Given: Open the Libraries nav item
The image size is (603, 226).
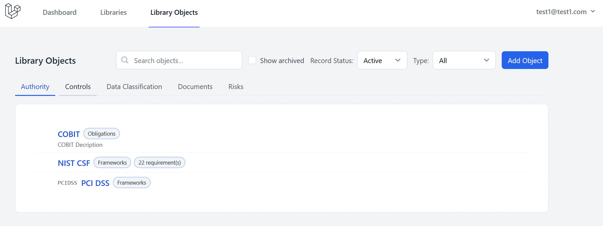Looking at the screenshot, I should pos(113,12).
